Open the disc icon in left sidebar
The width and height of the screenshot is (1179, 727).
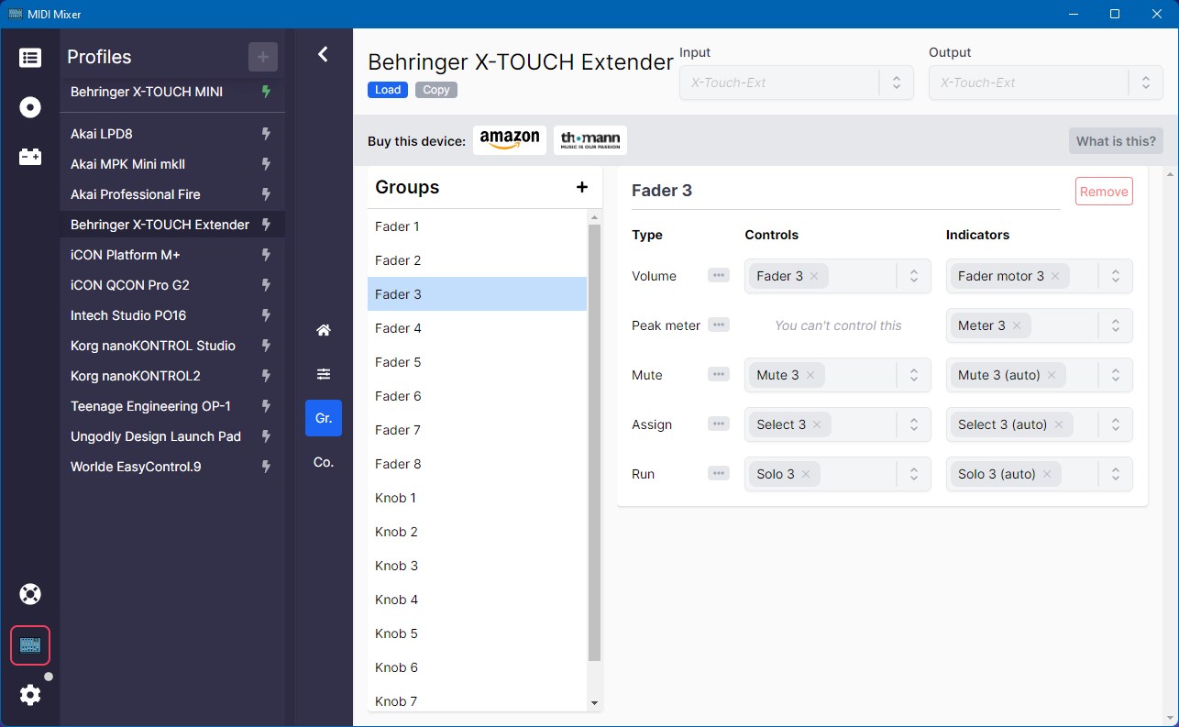click(30, 108)
